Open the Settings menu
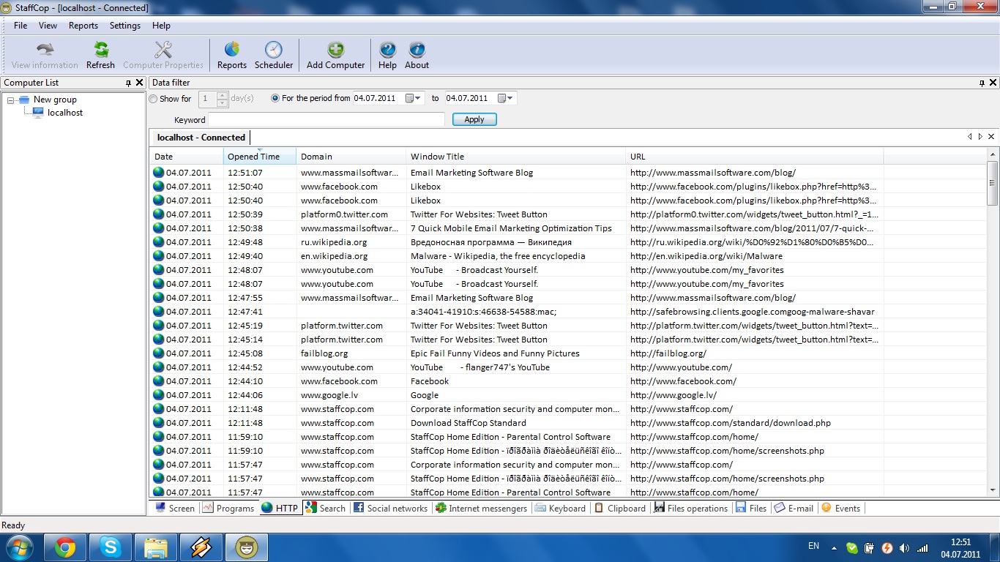 (125, 26)
